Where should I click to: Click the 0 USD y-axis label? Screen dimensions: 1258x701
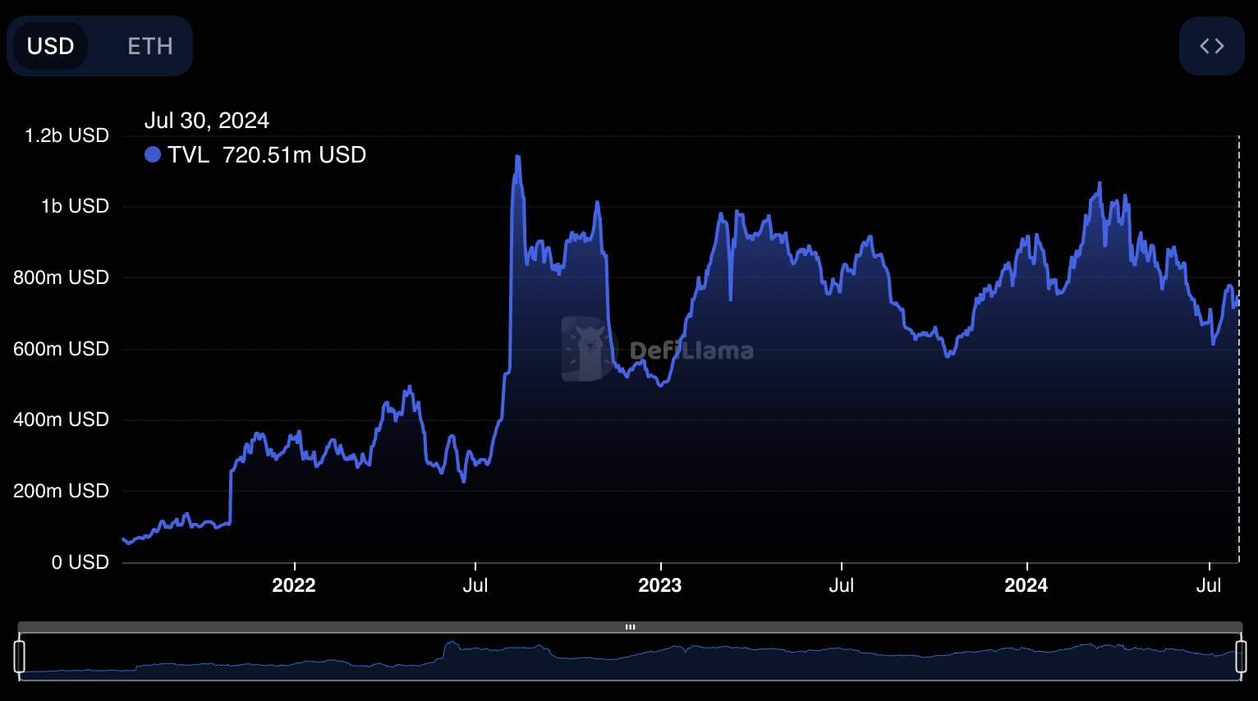point(80,562)
